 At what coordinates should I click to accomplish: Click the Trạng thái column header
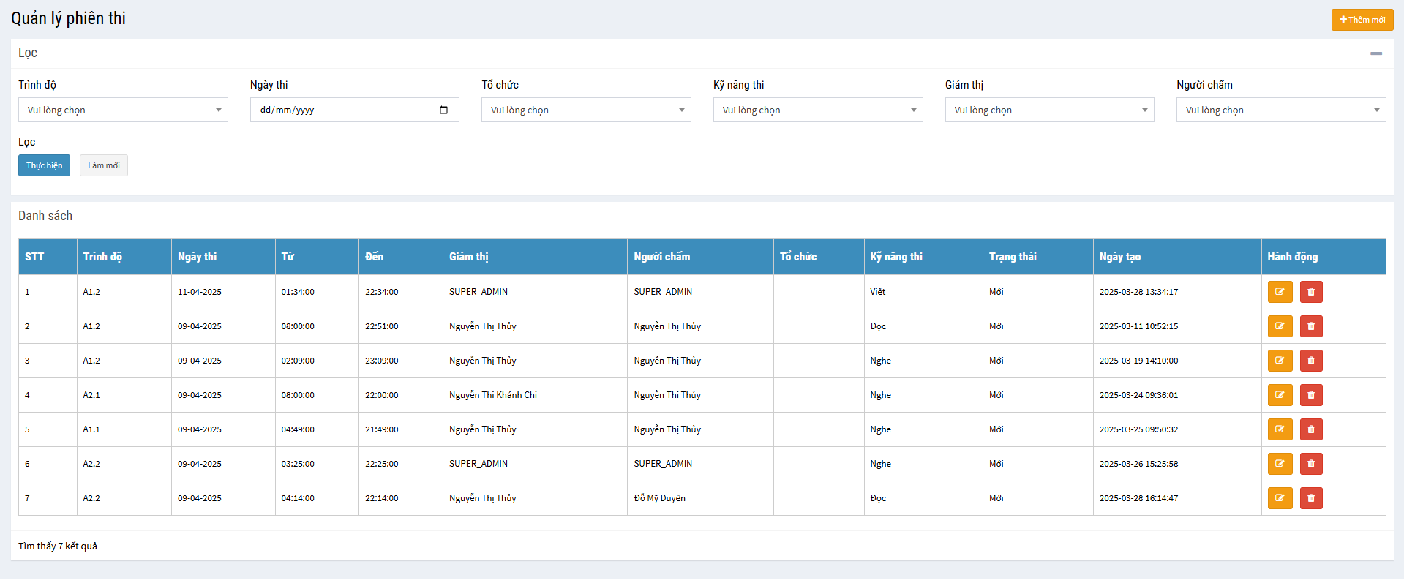click(x=1013, y=257)
